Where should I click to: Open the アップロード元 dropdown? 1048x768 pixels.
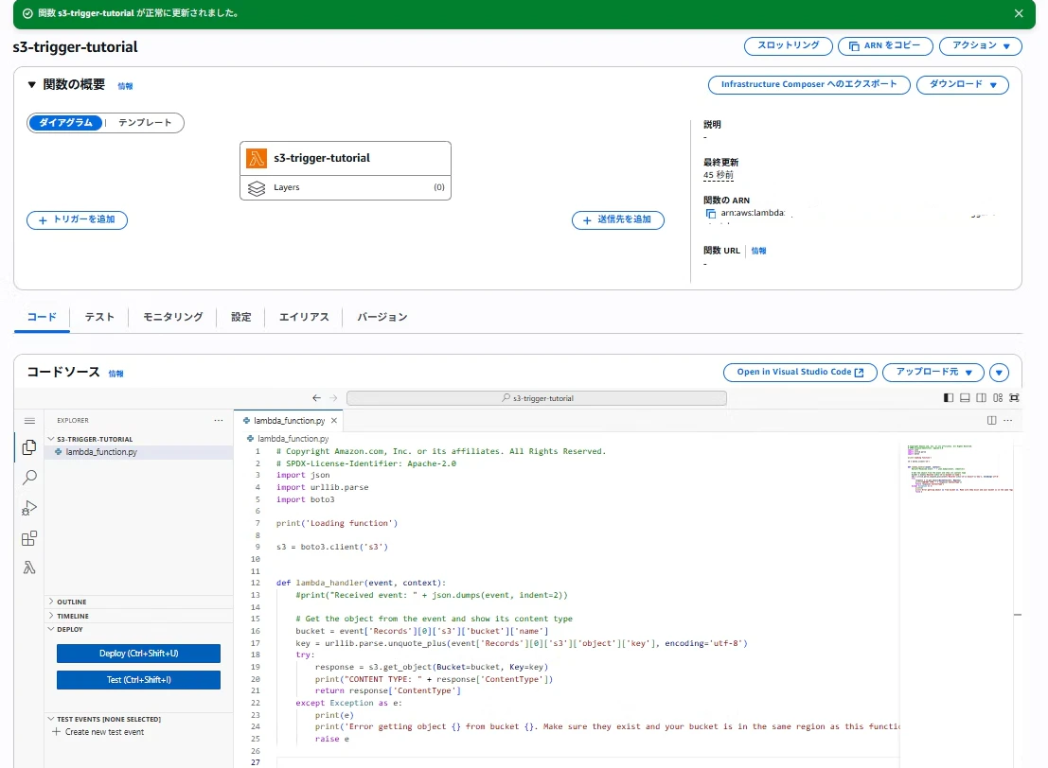pyautogui.click(x=933, y=372)
